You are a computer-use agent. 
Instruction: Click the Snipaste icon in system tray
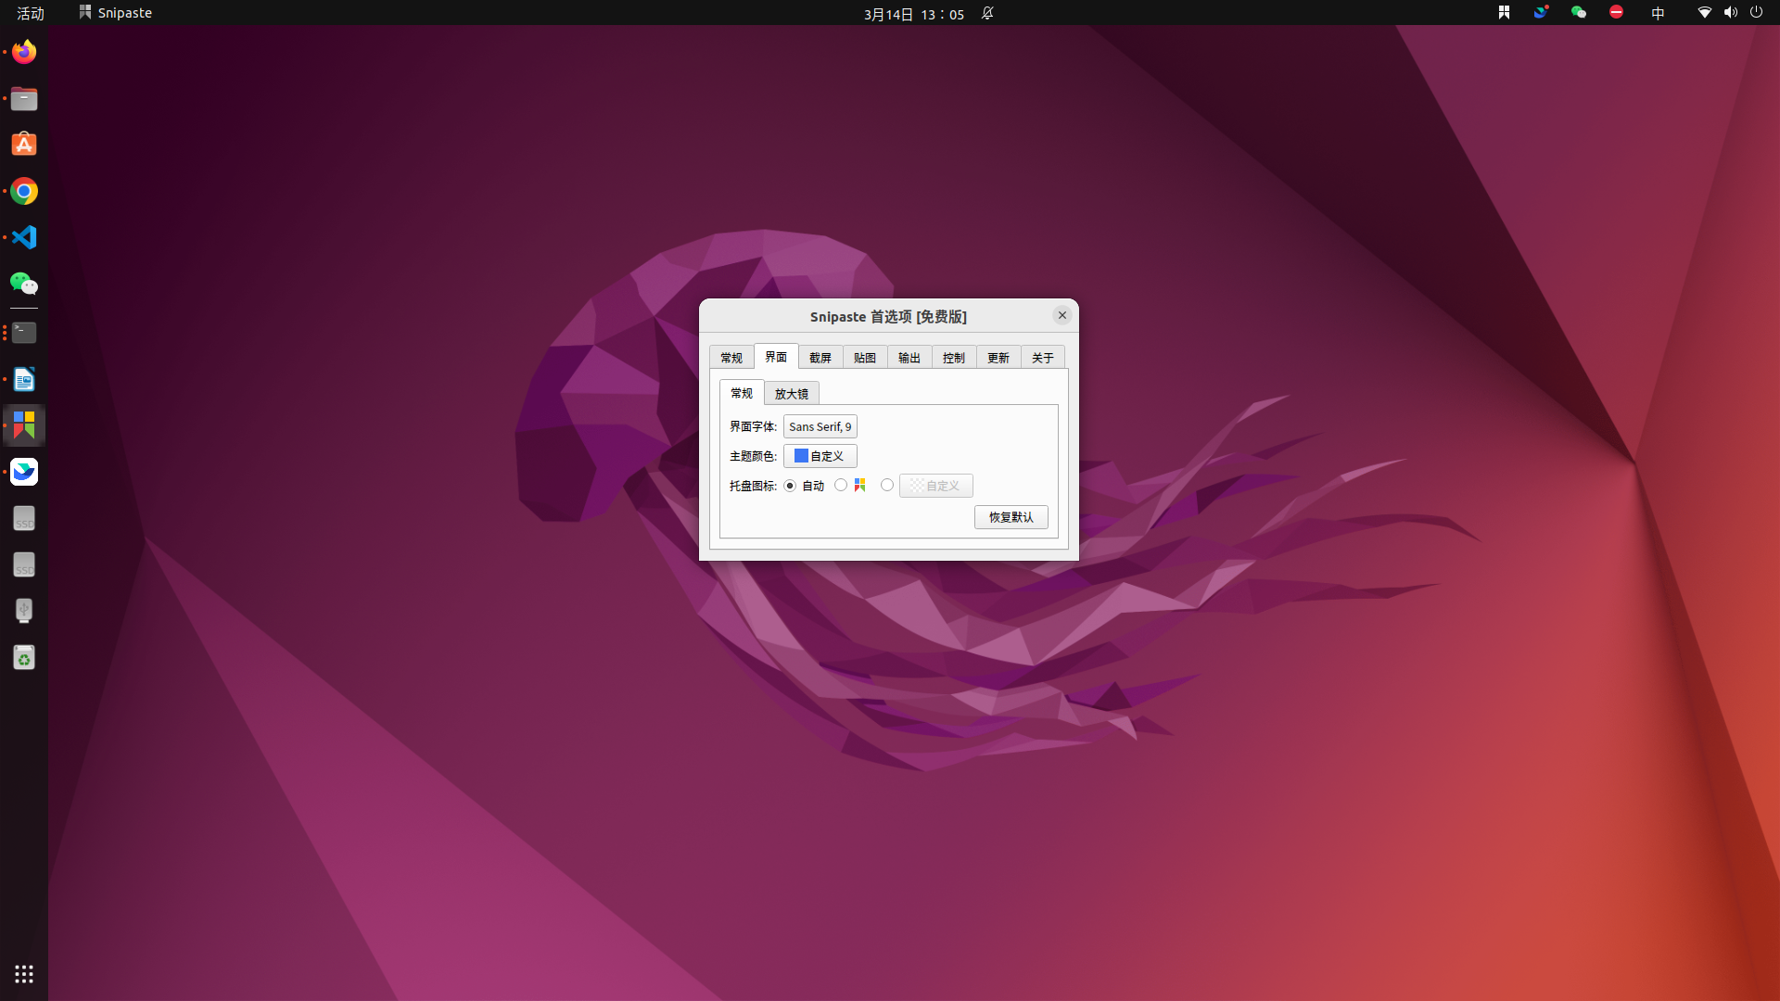pyautogui.click(x=1504, y=13)
